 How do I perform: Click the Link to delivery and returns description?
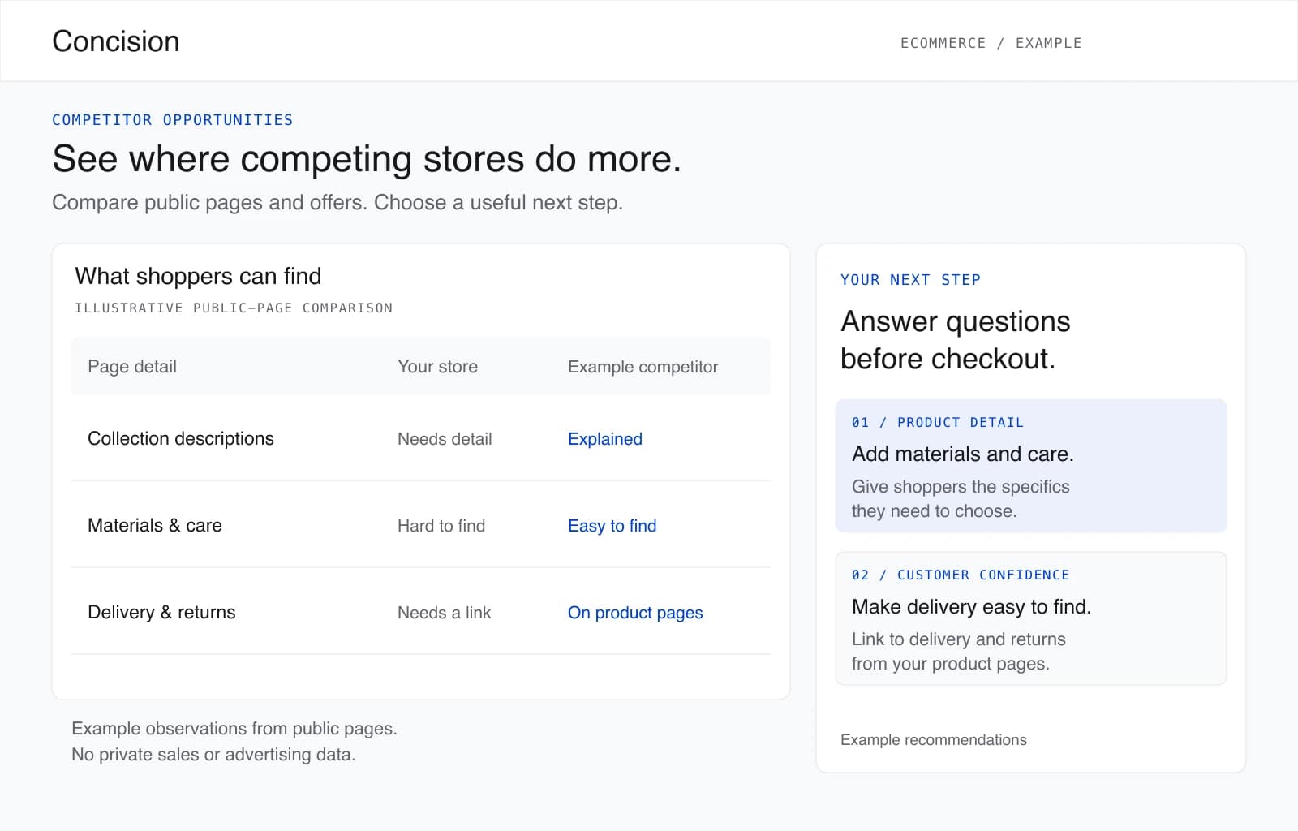959,652
